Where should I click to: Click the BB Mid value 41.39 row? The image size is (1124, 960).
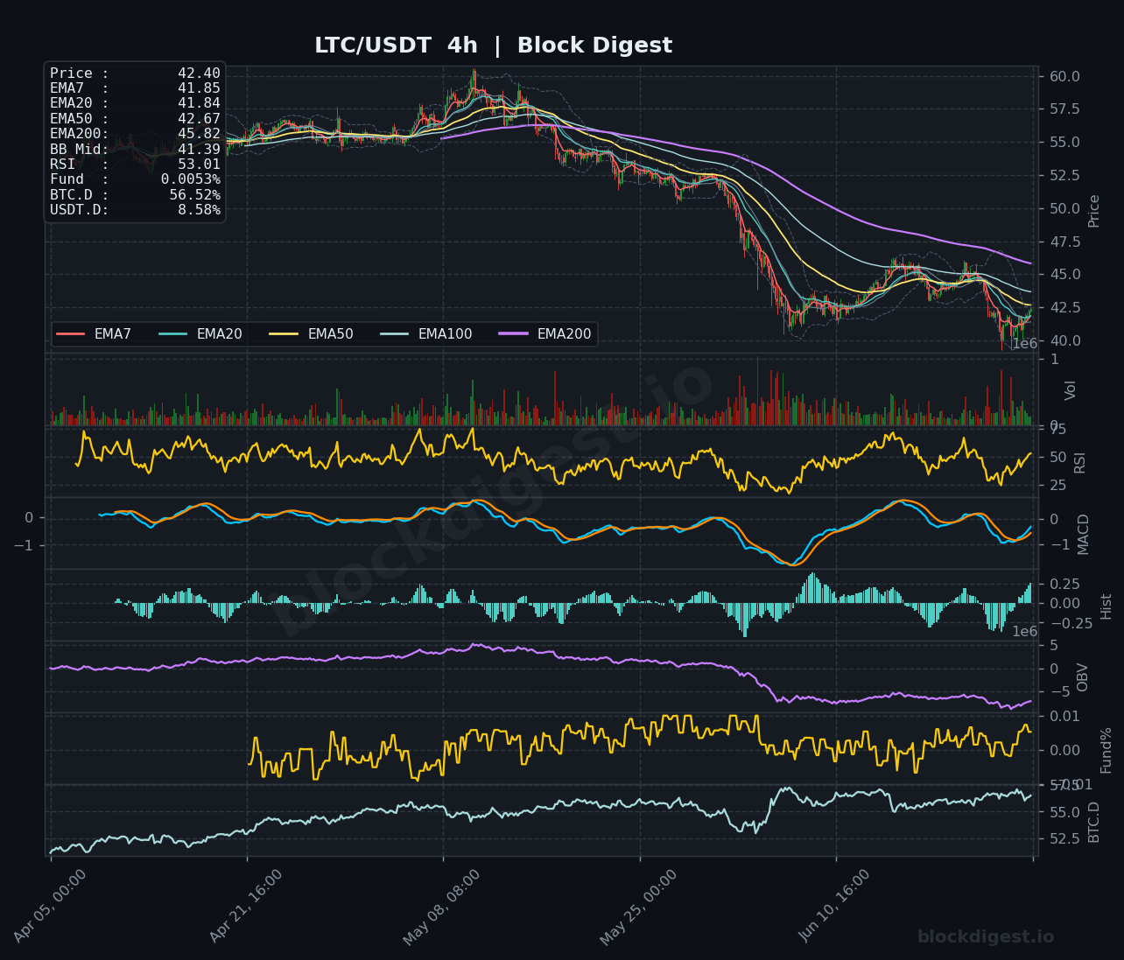(135, 150)
